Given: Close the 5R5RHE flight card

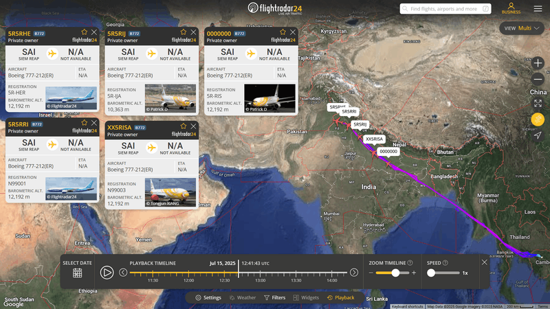Looking at the screenshot, I should click(94, 32).
